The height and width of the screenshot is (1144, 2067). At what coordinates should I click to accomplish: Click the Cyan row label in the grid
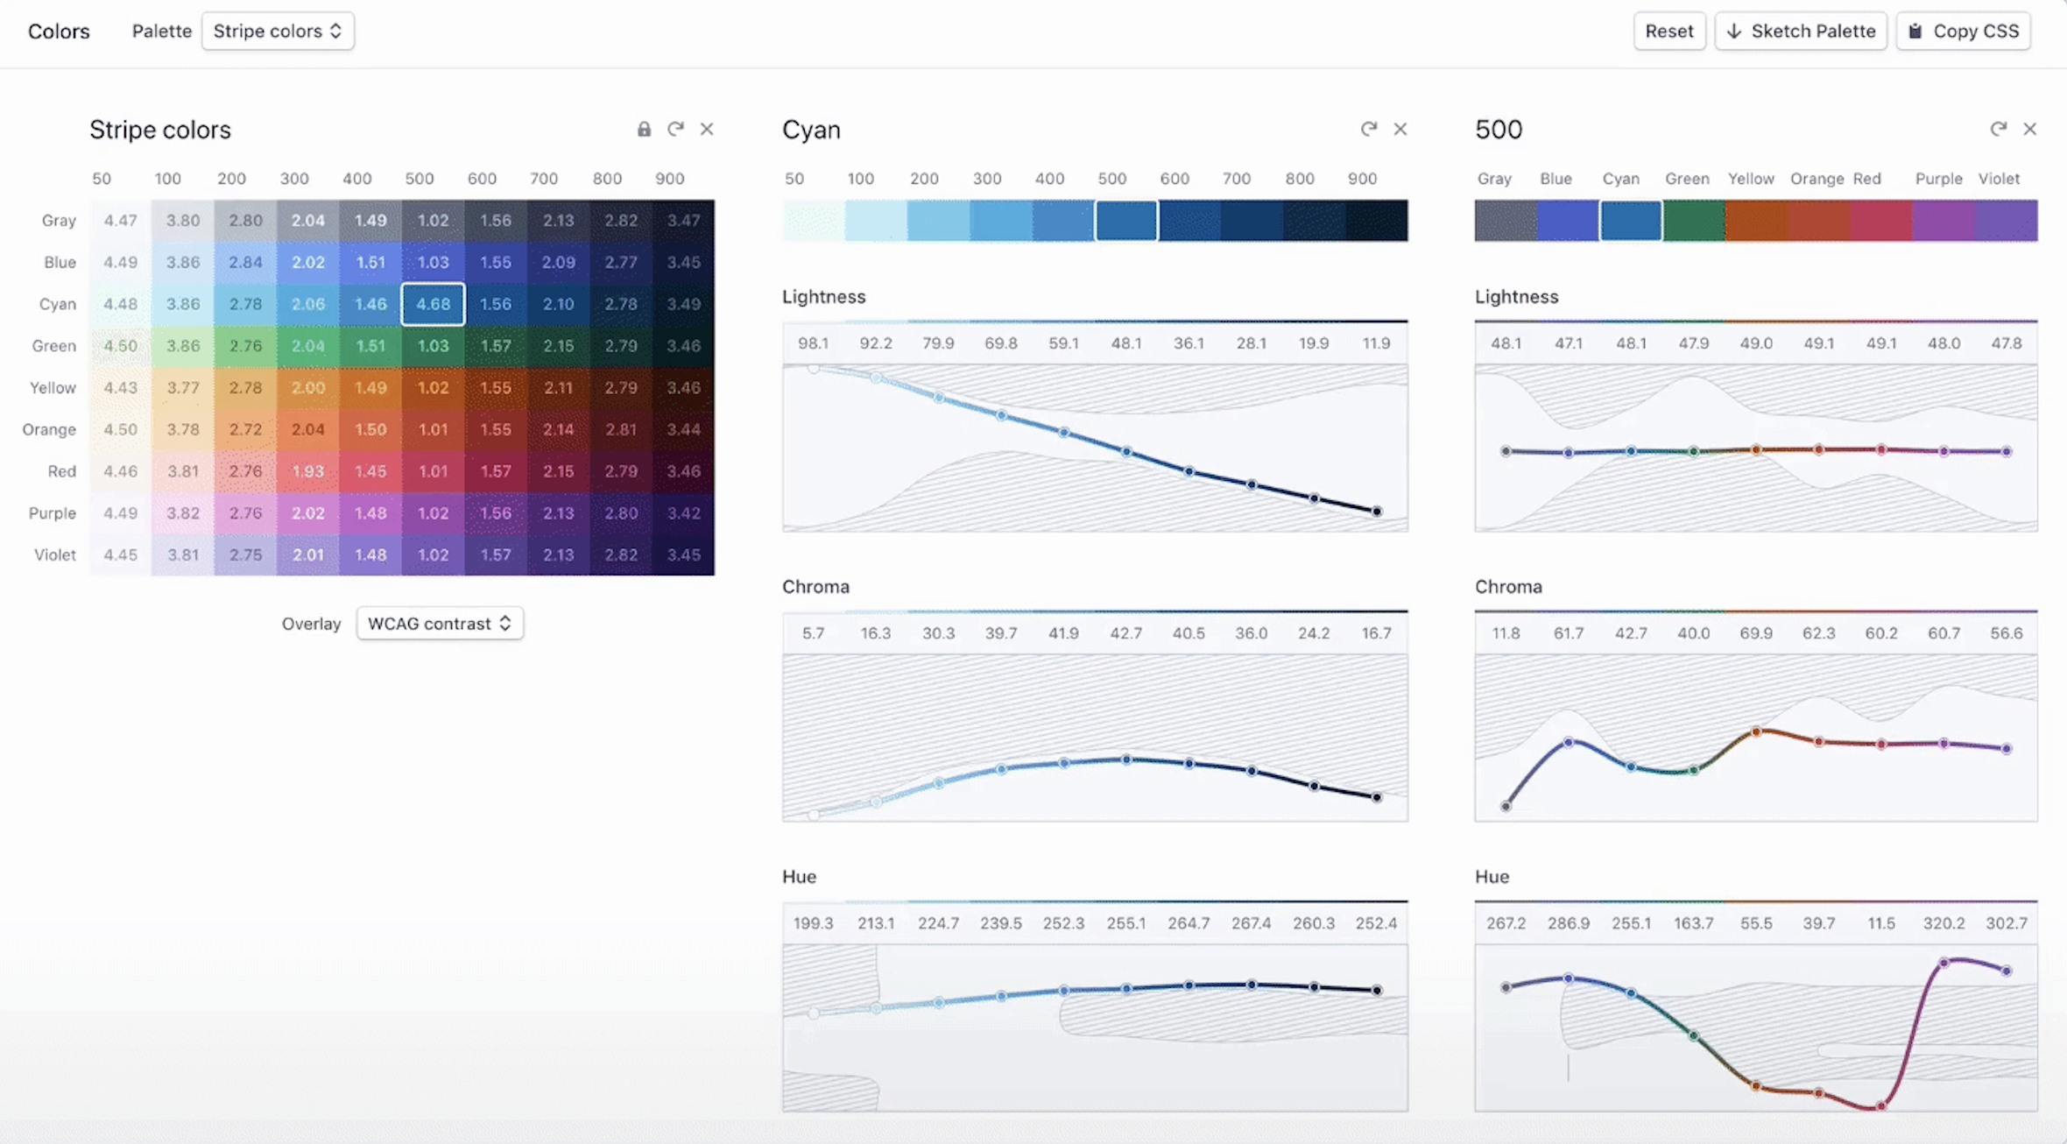[57, 304]
